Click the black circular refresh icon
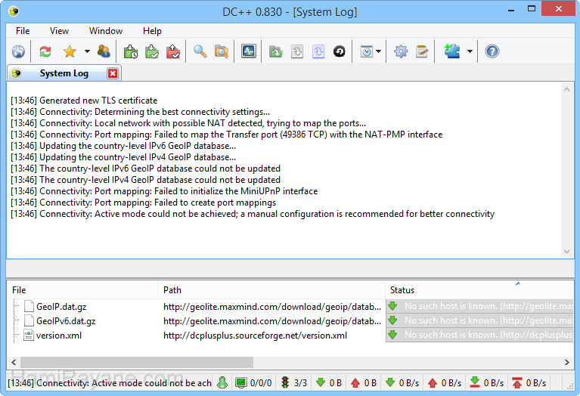Screen dimensions: 580x396 tap(340, 51)
